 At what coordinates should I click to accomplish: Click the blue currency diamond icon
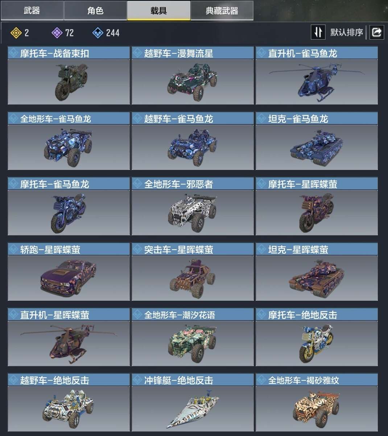point(98,33)
